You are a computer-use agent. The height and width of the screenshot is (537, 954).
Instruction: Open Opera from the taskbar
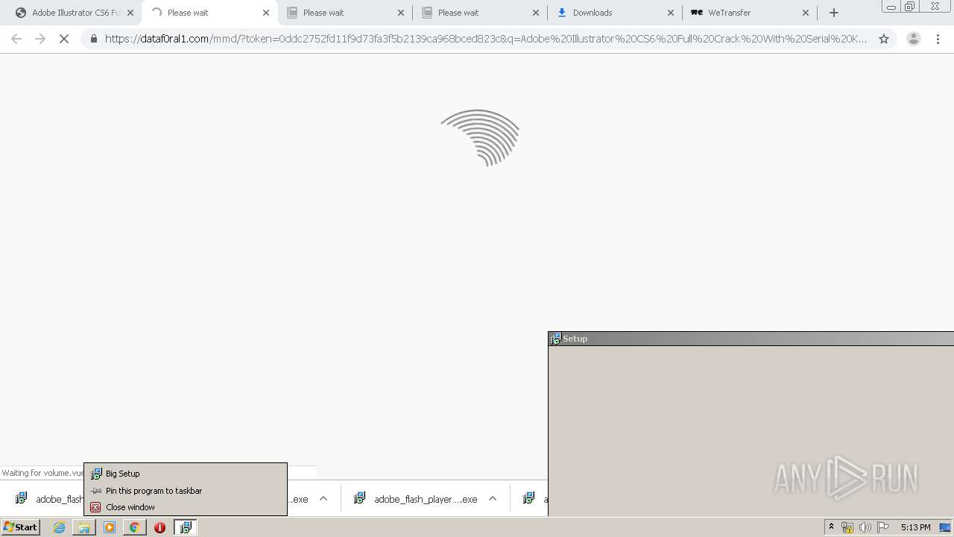(159, 527)
